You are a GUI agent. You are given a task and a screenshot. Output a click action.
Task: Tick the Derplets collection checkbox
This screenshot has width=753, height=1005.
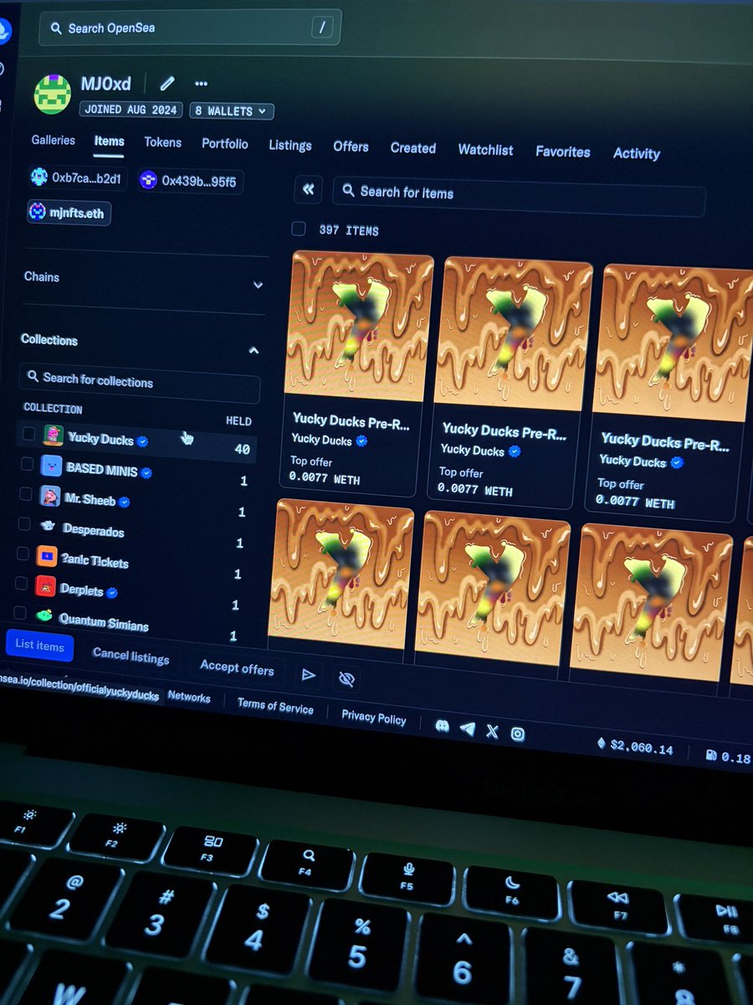pos(22,583)
